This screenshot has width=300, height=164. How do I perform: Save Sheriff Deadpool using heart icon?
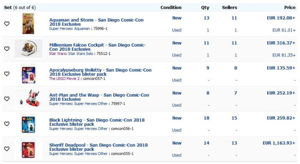7,148
